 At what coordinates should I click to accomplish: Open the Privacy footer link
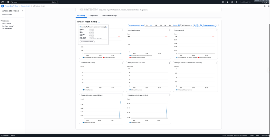coord(252,136)
